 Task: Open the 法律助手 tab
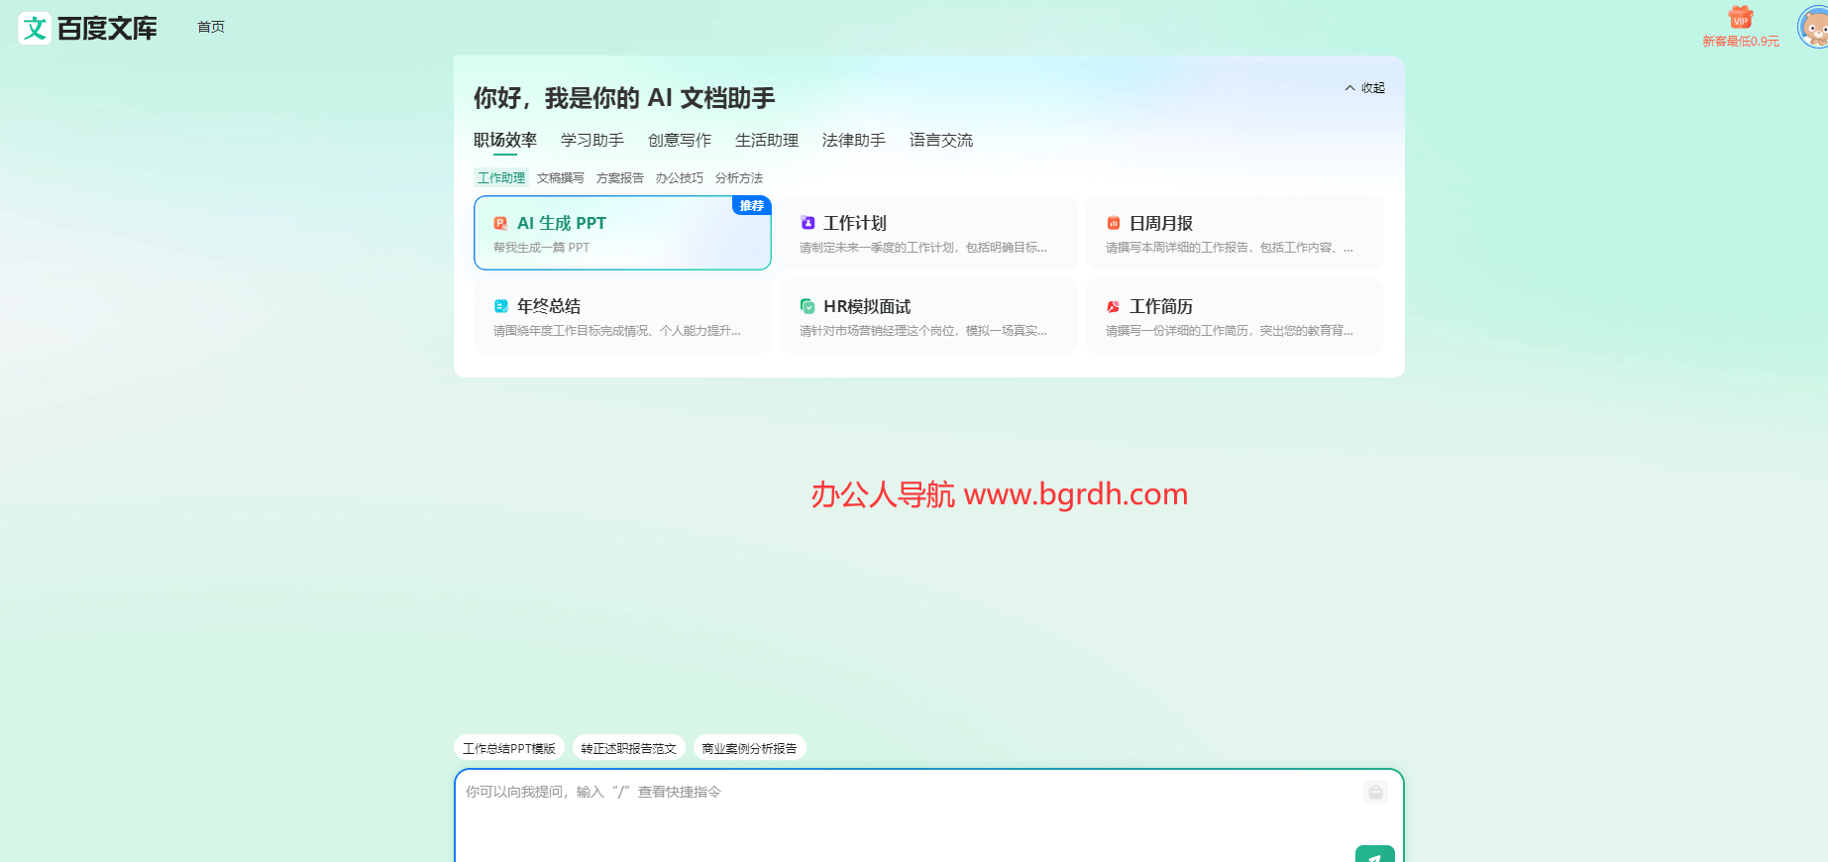(x=854, y=141)
